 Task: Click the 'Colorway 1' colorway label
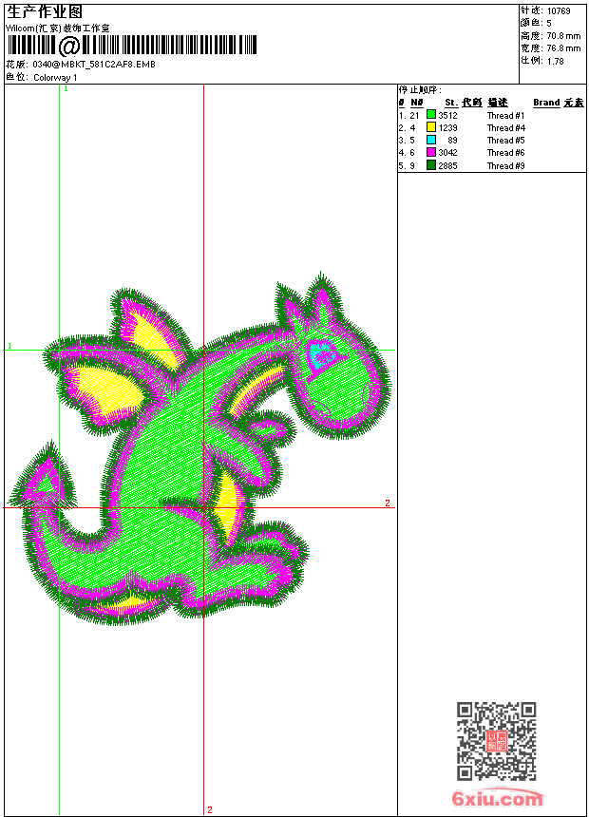(x=55, y=78)
